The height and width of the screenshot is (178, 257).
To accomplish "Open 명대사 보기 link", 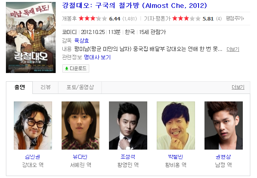I will (x=98, y=57).
